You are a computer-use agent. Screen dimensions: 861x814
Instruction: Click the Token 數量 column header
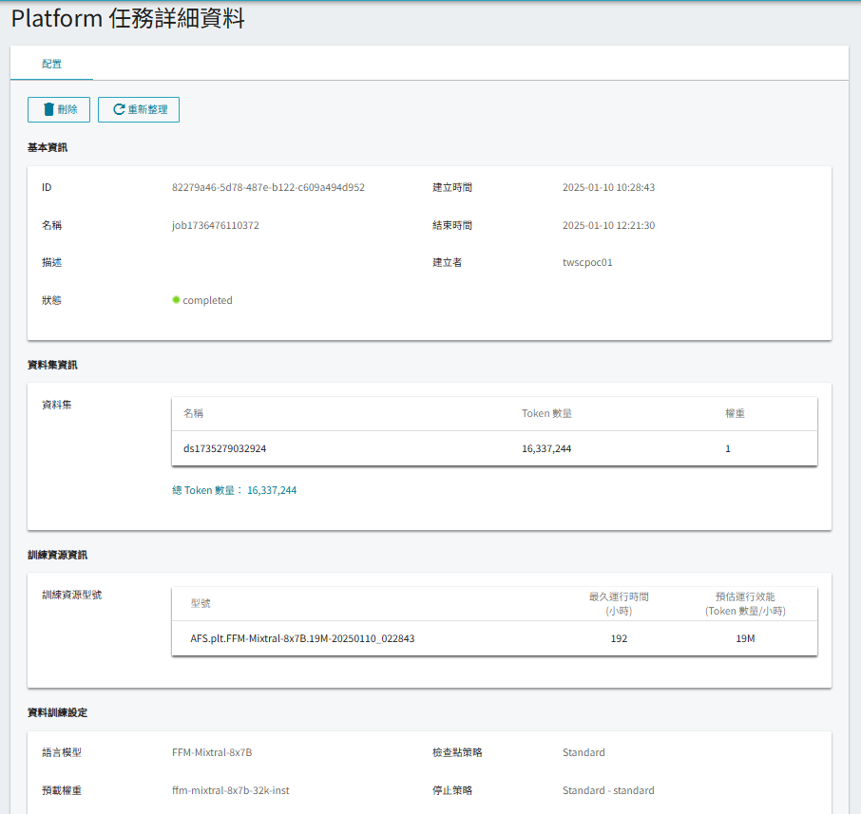[x=546, y=413]
